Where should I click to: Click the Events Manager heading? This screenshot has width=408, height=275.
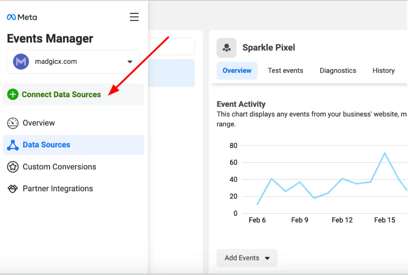point(50,39)
